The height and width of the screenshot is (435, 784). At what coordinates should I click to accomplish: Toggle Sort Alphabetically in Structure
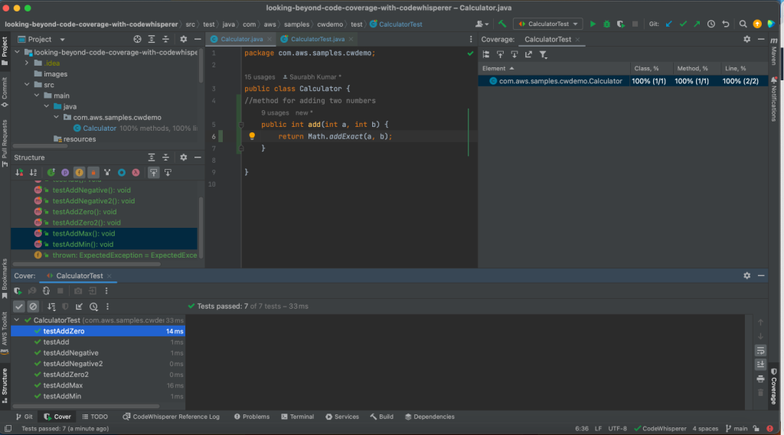coord(33,172)
